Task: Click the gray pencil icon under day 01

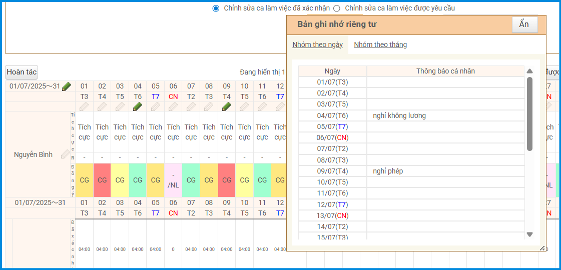Action: click(x=84, y=106)
